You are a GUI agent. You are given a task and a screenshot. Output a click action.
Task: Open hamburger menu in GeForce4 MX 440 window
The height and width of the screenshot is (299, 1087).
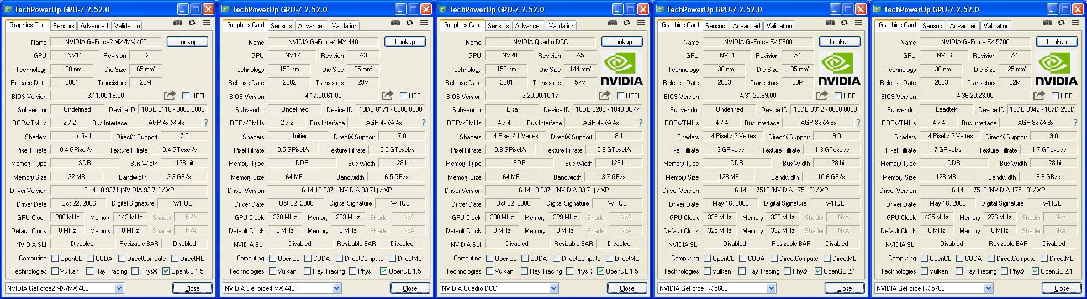coord(424,23)
